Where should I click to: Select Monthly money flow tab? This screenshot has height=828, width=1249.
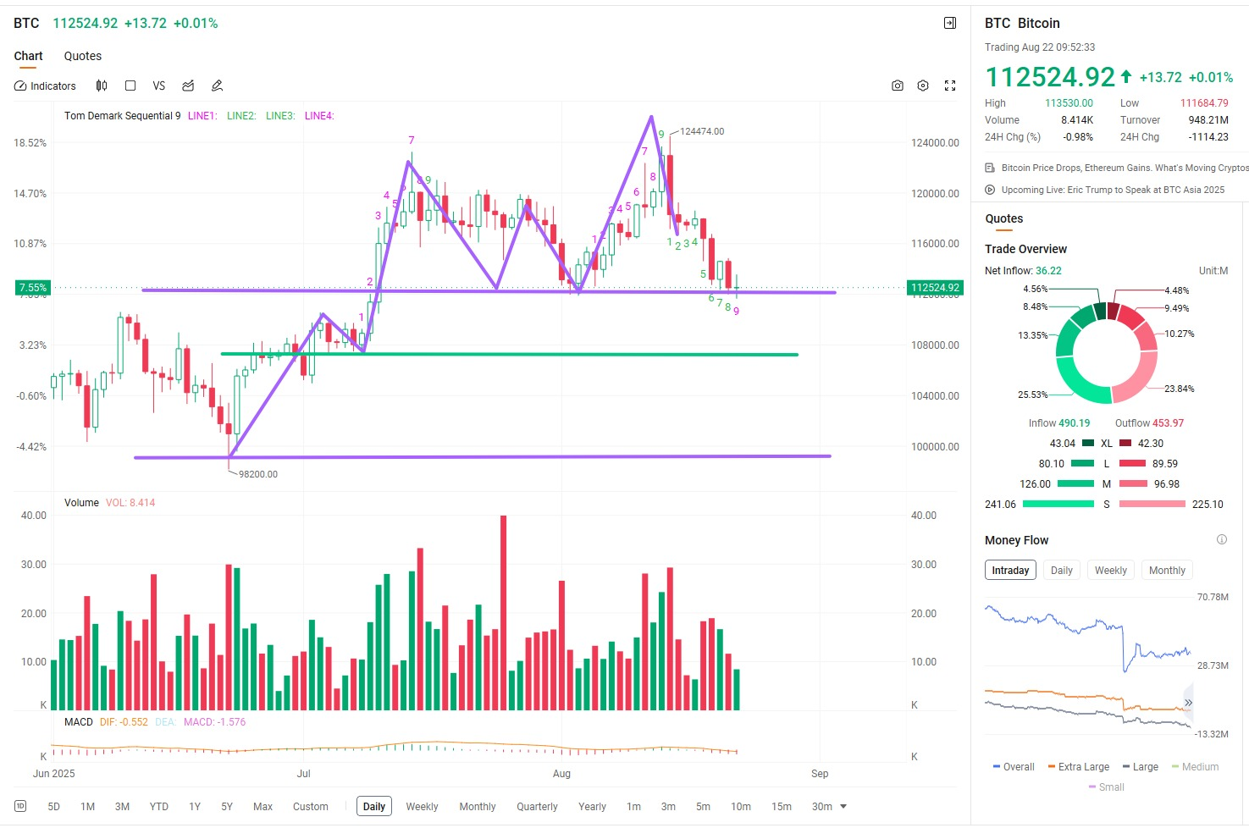click(x=1167, y=571)
